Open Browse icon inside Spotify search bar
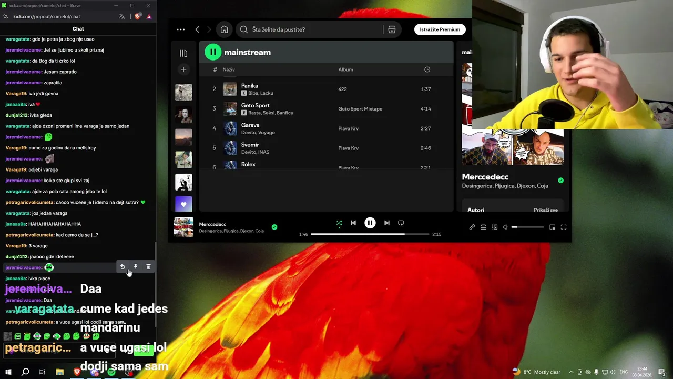This screenshot has height=379, width=673. pyautogui.click(x=392, y=29)
